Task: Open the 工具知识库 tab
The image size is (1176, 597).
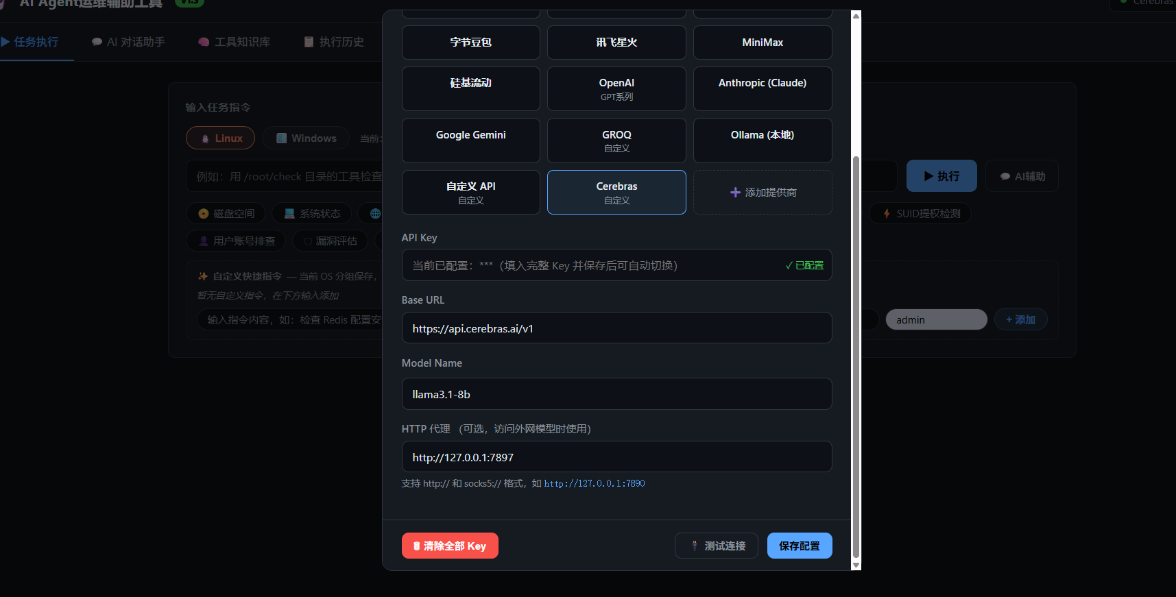Action: [234, 42]
